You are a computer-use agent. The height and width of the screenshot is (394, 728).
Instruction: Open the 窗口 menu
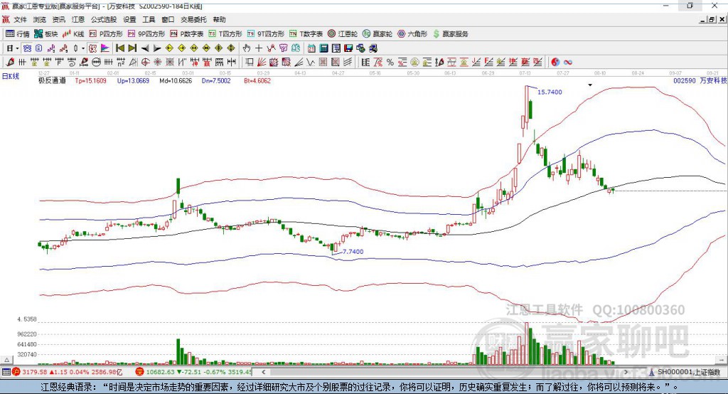(x=168, y=19)
